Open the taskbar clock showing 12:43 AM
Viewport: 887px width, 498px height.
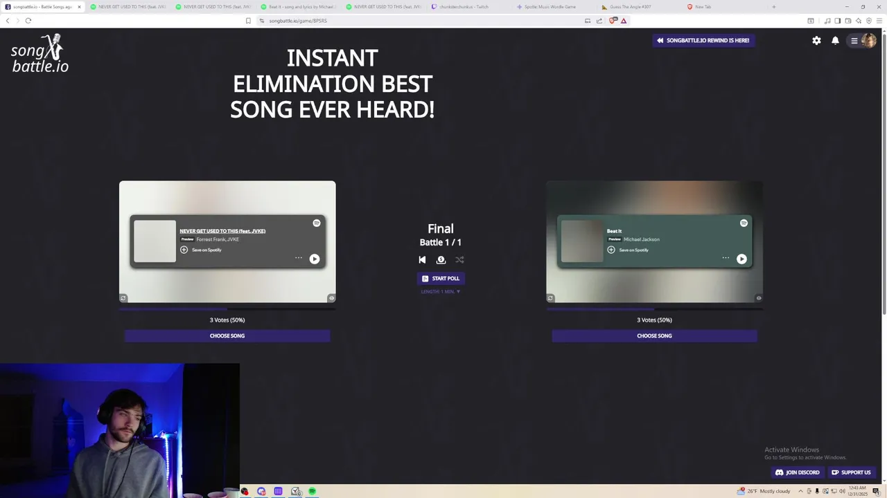858,491
